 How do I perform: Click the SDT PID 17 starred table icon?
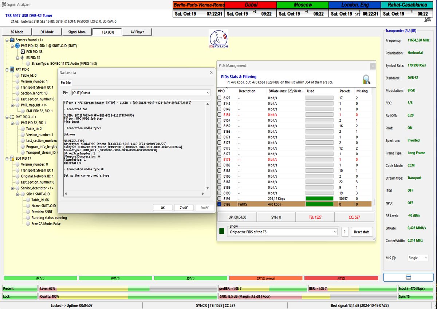point(12,158)
